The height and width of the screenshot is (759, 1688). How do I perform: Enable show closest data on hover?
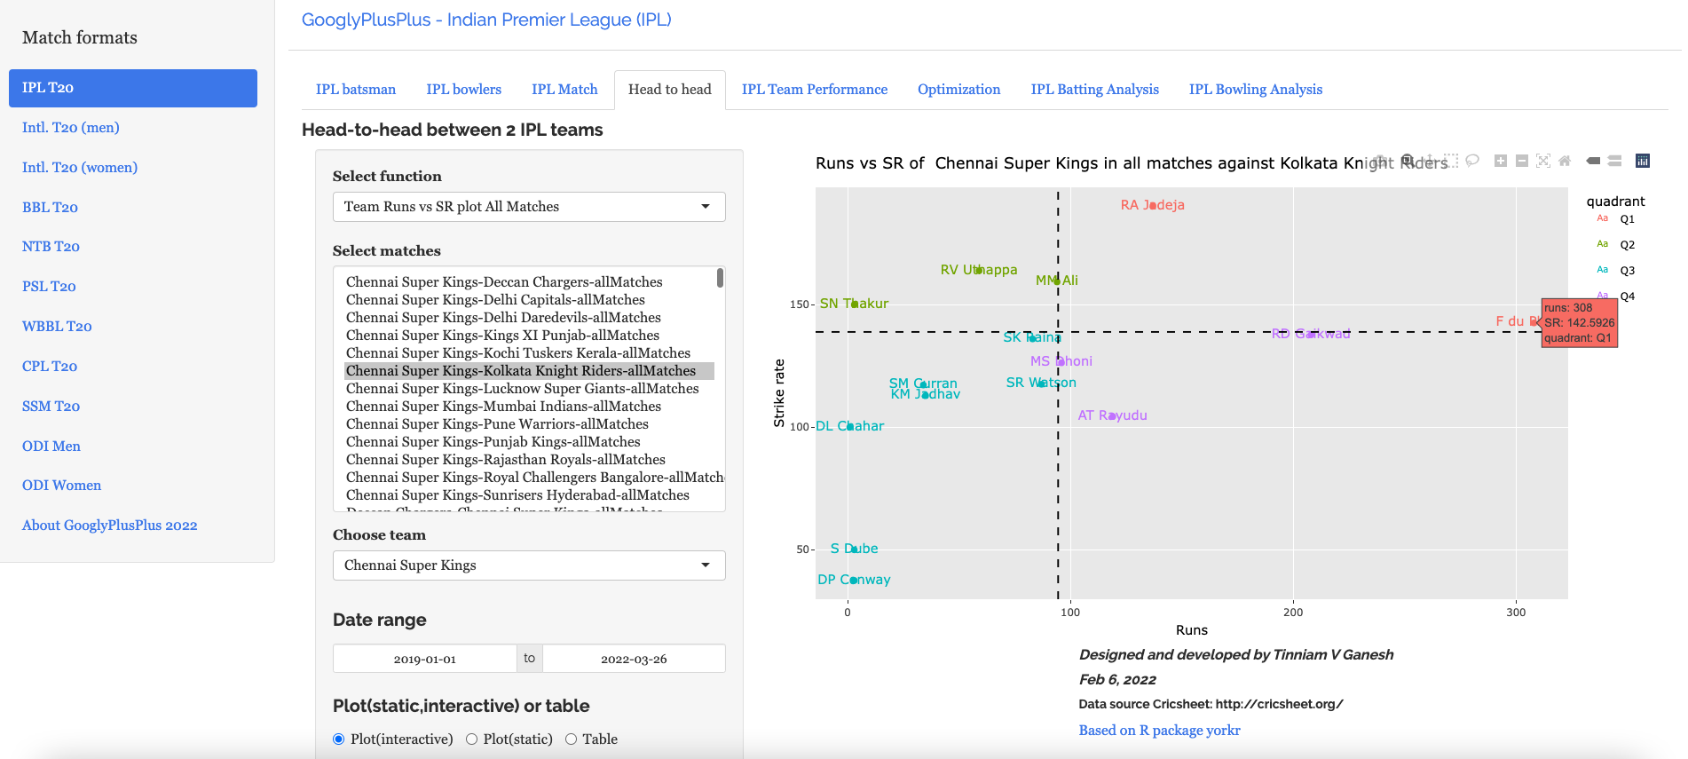tap(1593, 161)
